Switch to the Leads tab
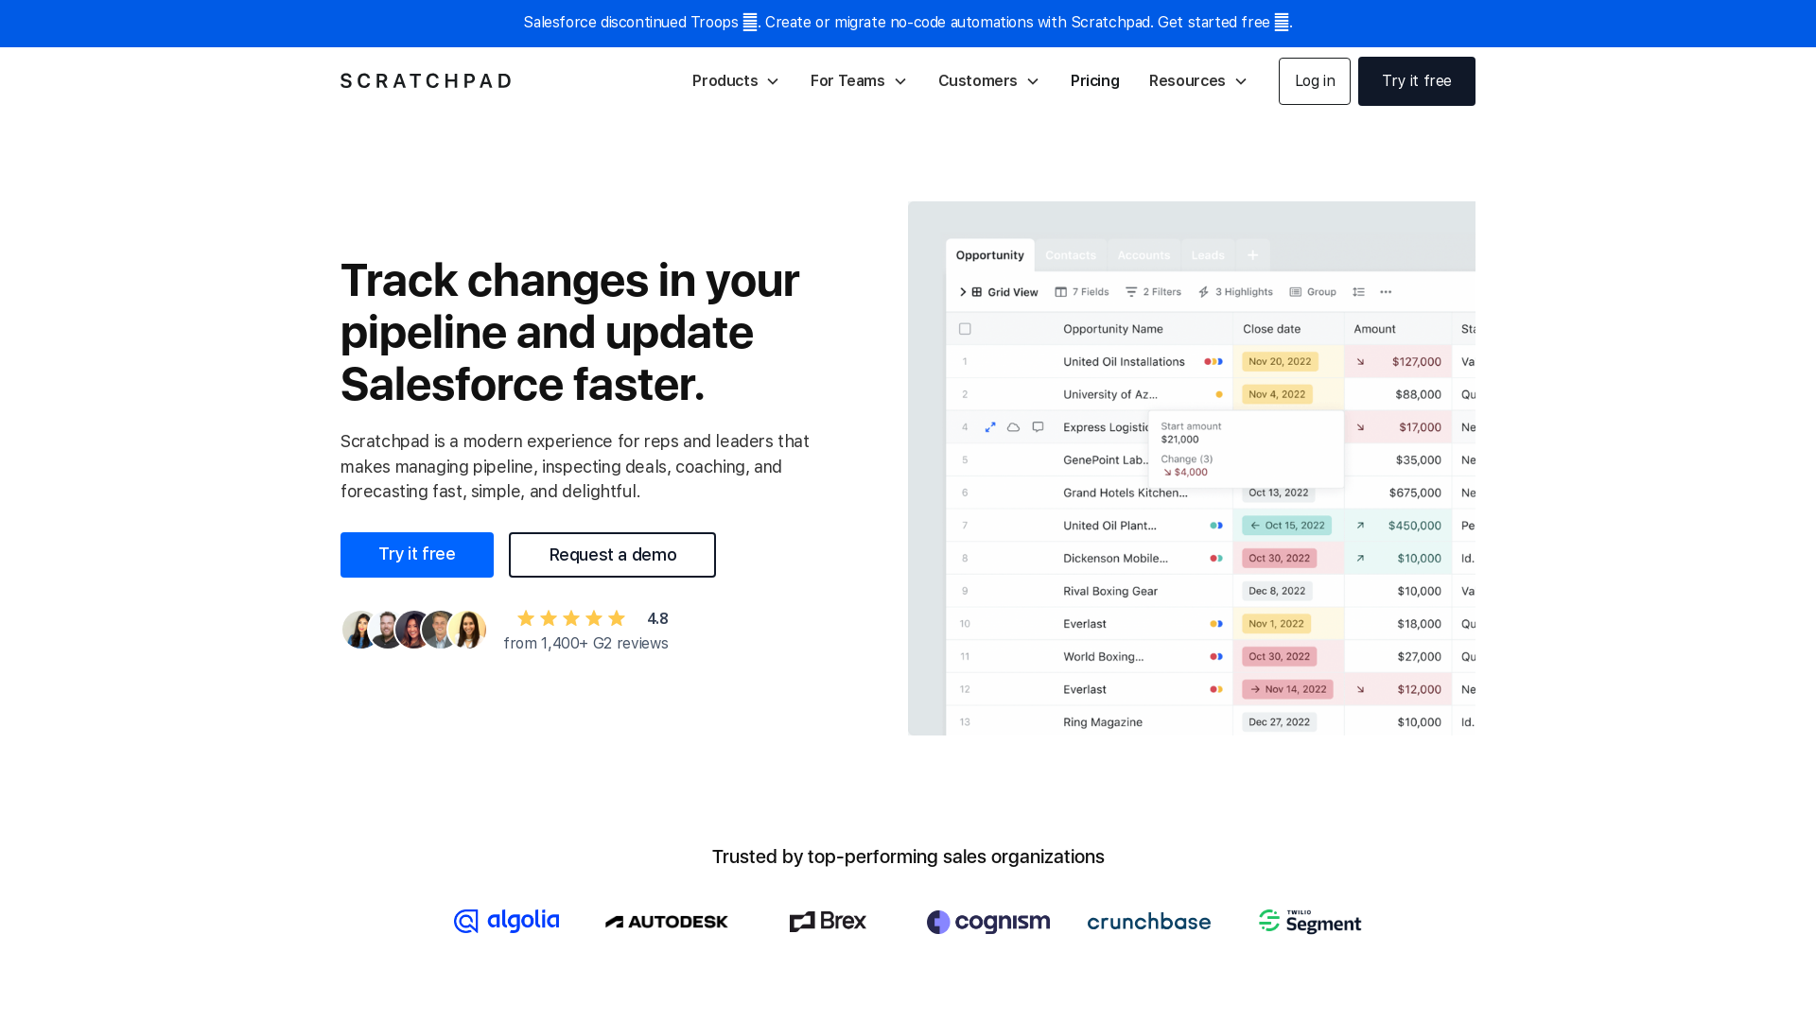1816x1021 pixels. [x=1208, y=255]
